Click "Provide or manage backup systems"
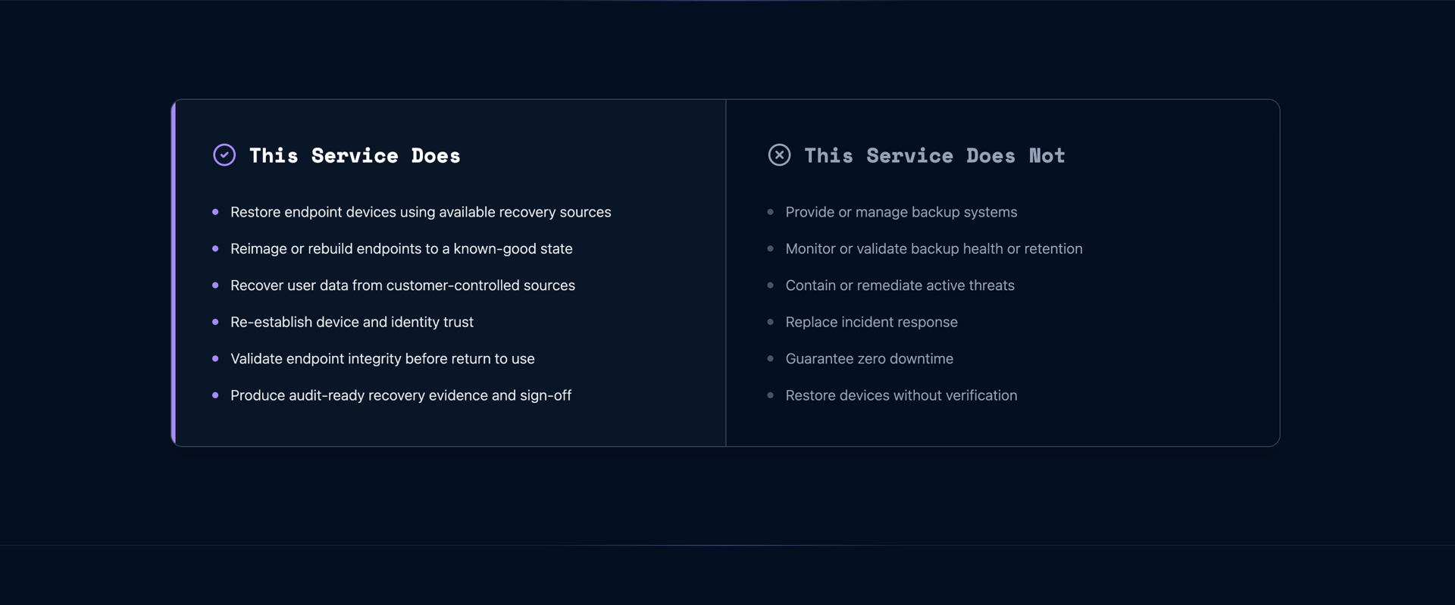 (900, 212)
